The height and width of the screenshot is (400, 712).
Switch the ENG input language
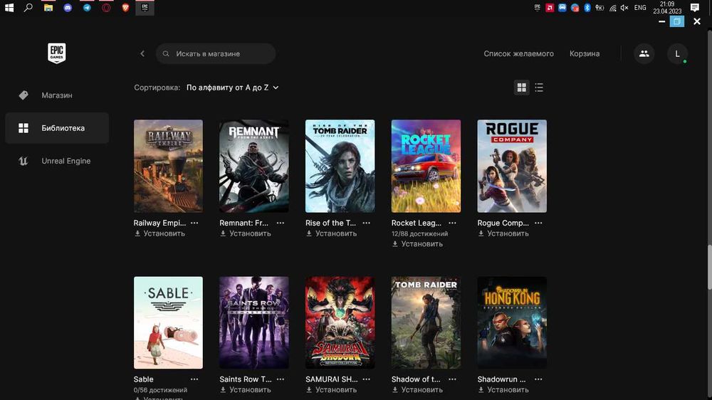(640, 7)
